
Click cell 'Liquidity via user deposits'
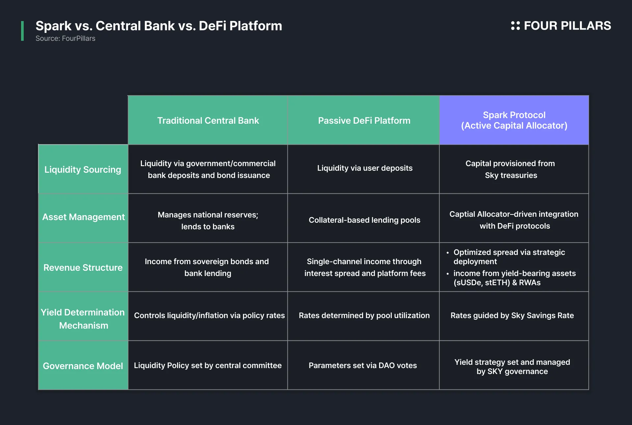(x=364, y=169)
